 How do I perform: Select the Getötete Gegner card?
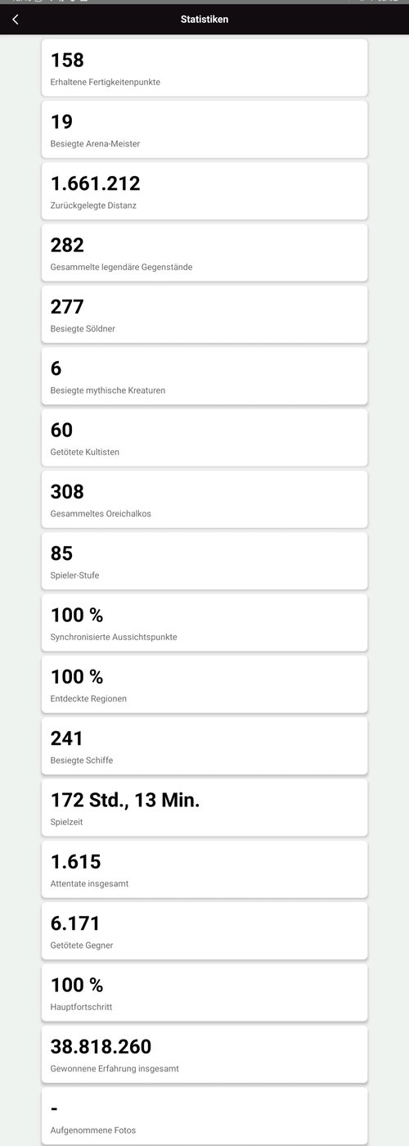pyautogui.click(x=204, y=931)
